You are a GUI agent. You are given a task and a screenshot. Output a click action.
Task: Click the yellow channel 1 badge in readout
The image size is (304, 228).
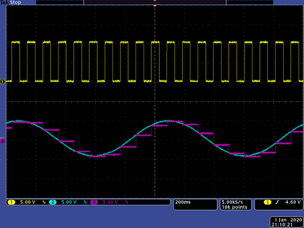pos(11,202)
